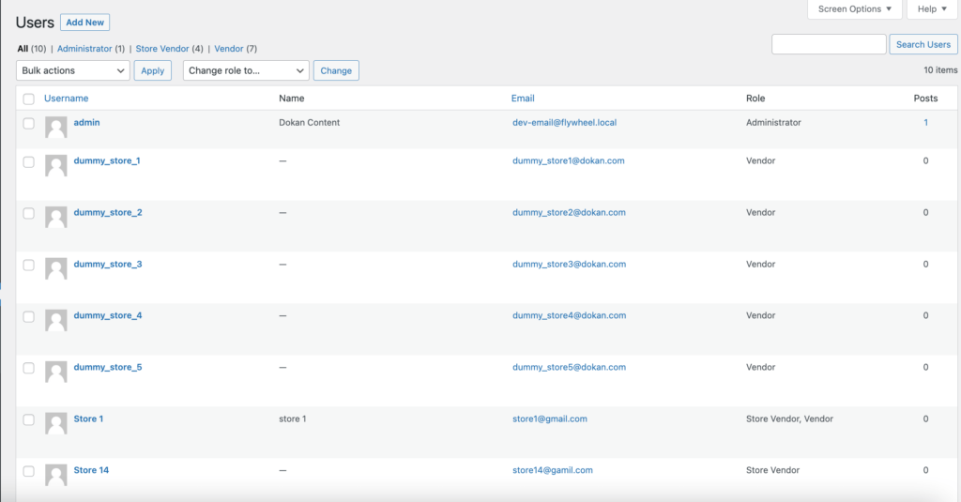Open the Store 14 username link

pos(91,470)
